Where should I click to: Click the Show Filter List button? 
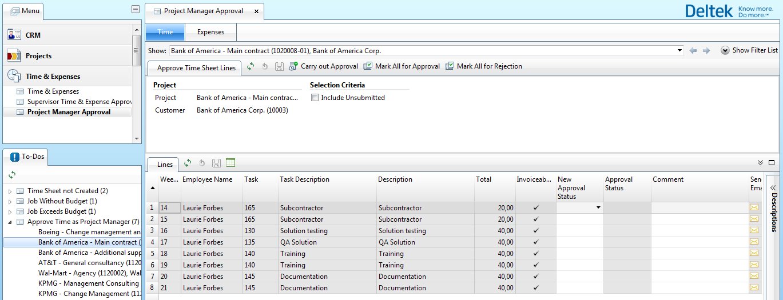point(749,50)
